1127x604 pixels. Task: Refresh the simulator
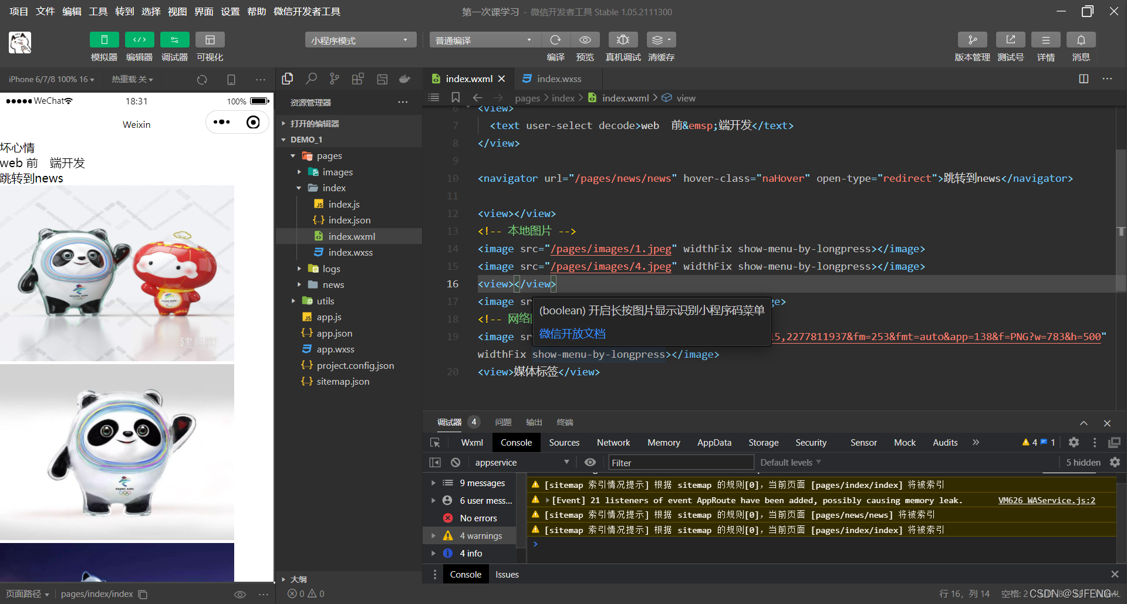click(202, 79)
